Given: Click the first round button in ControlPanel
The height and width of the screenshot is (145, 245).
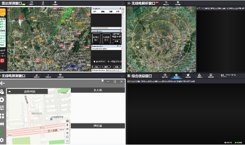Looking at the screenshot, I should [96, 38].
